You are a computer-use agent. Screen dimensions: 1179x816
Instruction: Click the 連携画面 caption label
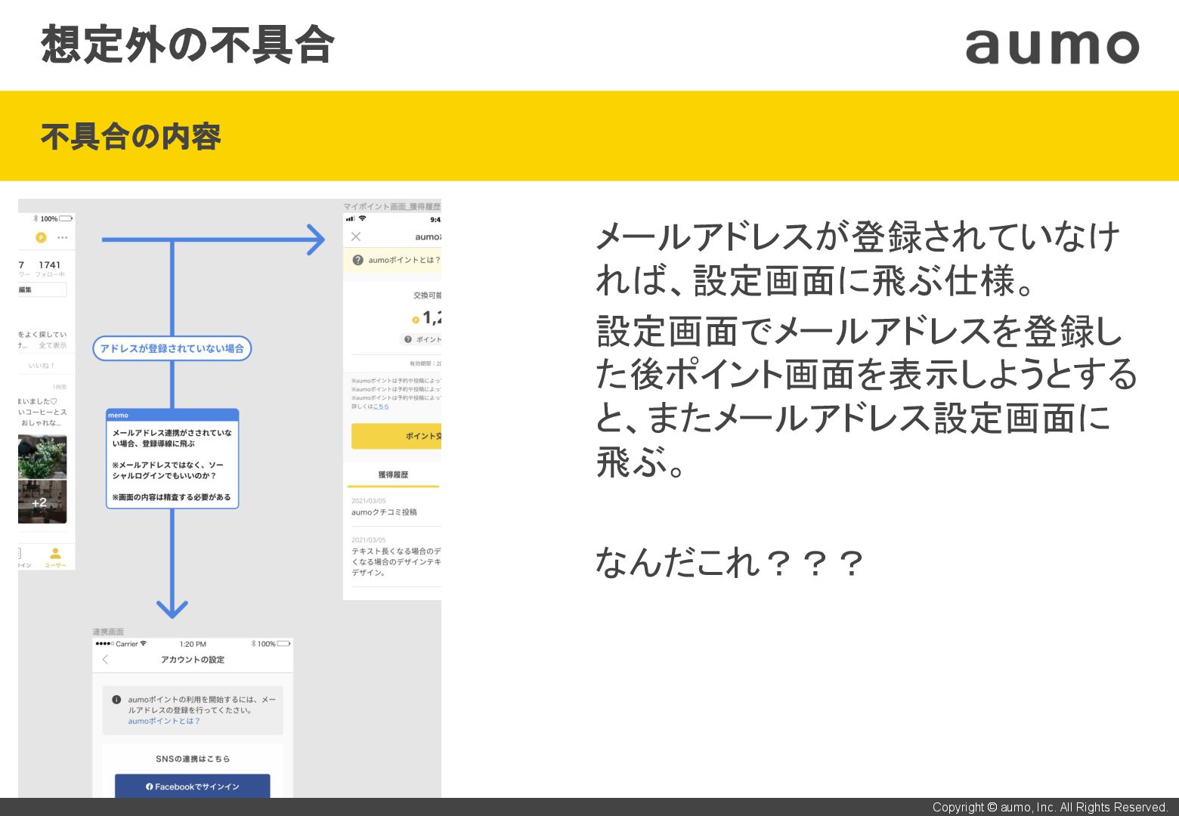click(x=108, y=632)
